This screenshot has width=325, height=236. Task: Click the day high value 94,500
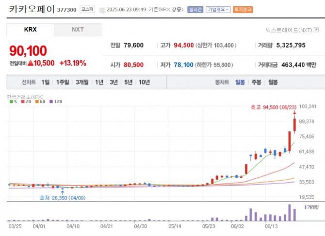[x=184, y=46]
